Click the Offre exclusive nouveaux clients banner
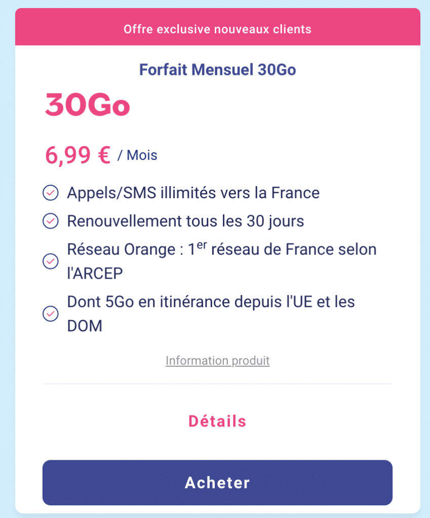This screenshot has width=430, height=518. coord(218,29)
